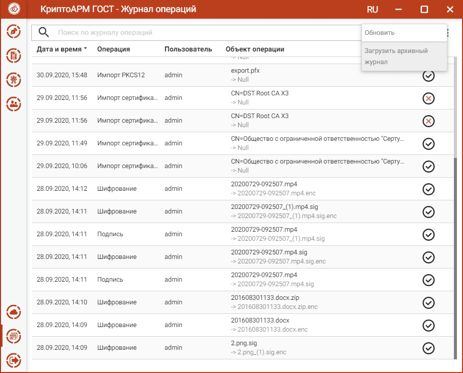Open the contacts sidebar section

(x=14, y=104)
